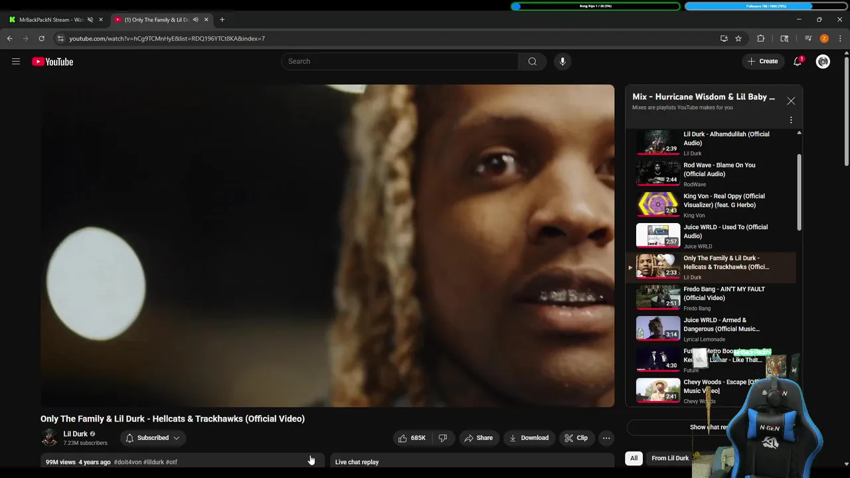Open the YouTube account avatar menu

(x=823, y=61)
